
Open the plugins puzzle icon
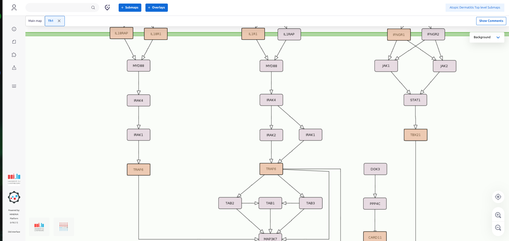(14, 55)
